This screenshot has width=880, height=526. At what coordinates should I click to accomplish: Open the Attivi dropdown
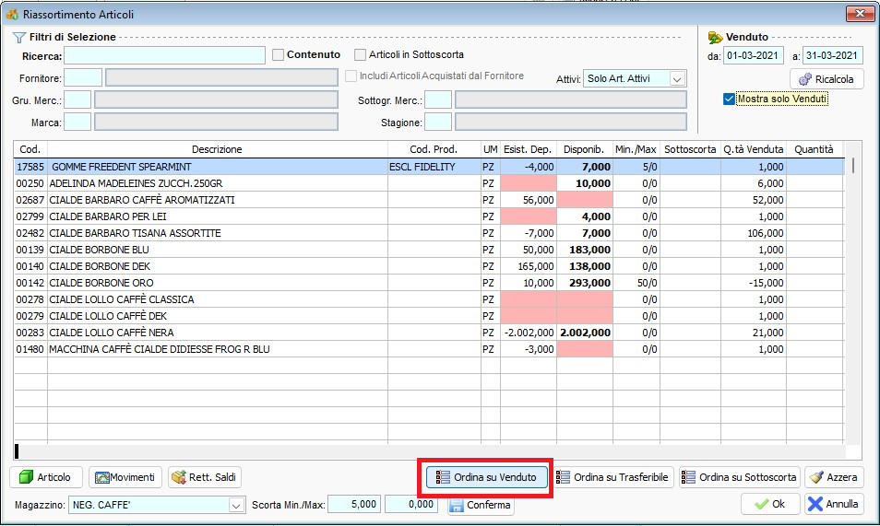(678, 79)
